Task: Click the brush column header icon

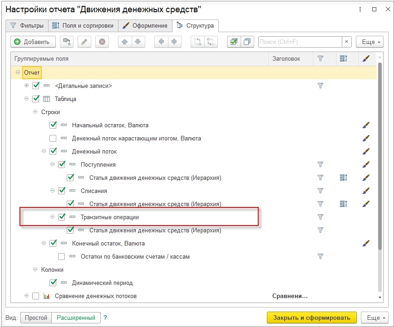Action: pyautogui.click(x=366, y=58)
